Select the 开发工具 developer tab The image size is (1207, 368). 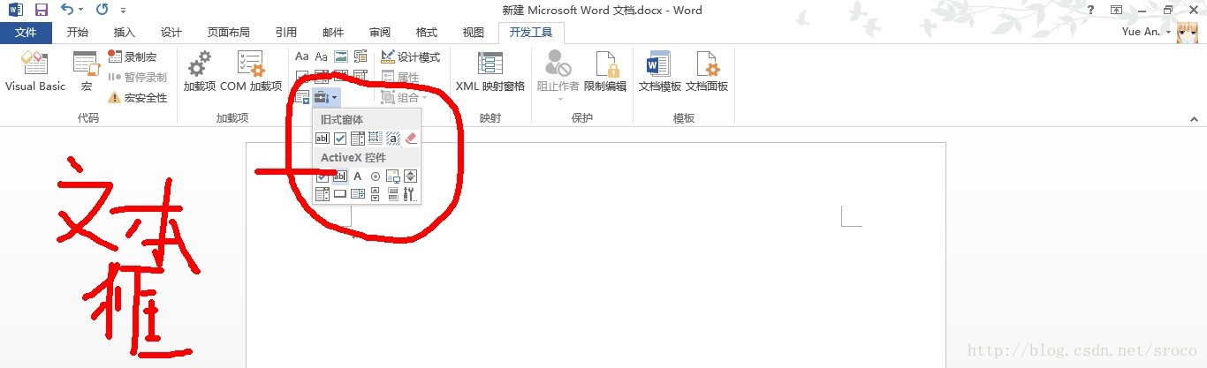coord(531,33)
